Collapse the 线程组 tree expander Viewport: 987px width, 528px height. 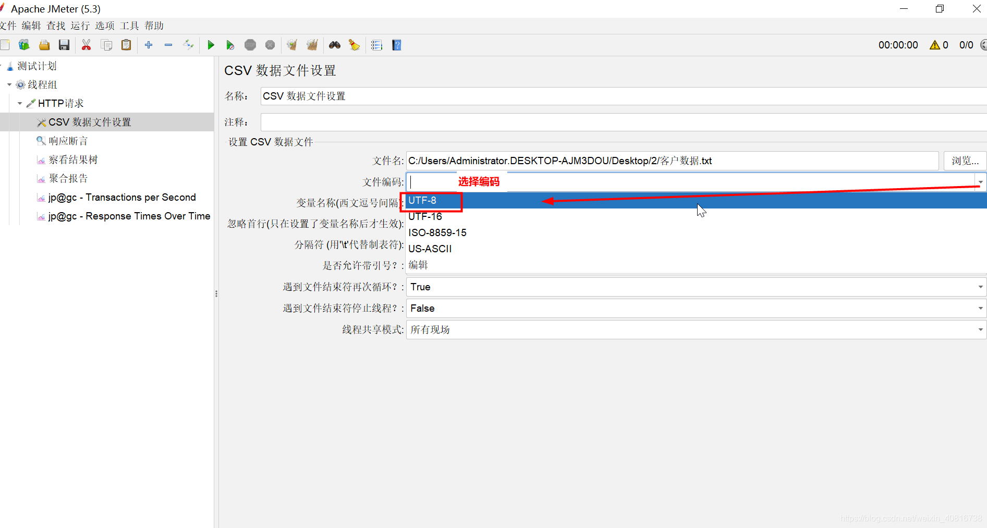(x=9, y=84)
